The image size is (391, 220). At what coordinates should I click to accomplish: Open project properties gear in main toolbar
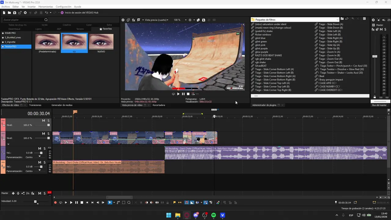pyautogui.click(x=25, y=13)
